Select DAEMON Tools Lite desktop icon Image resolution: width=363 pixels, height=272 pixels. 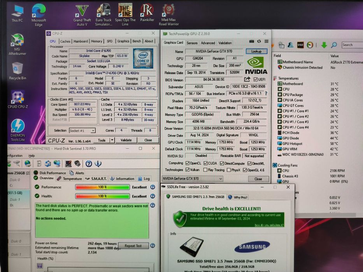(18, 130)
